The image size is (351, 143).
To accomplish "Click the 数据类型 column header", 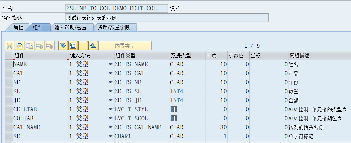I will point(188,55).
